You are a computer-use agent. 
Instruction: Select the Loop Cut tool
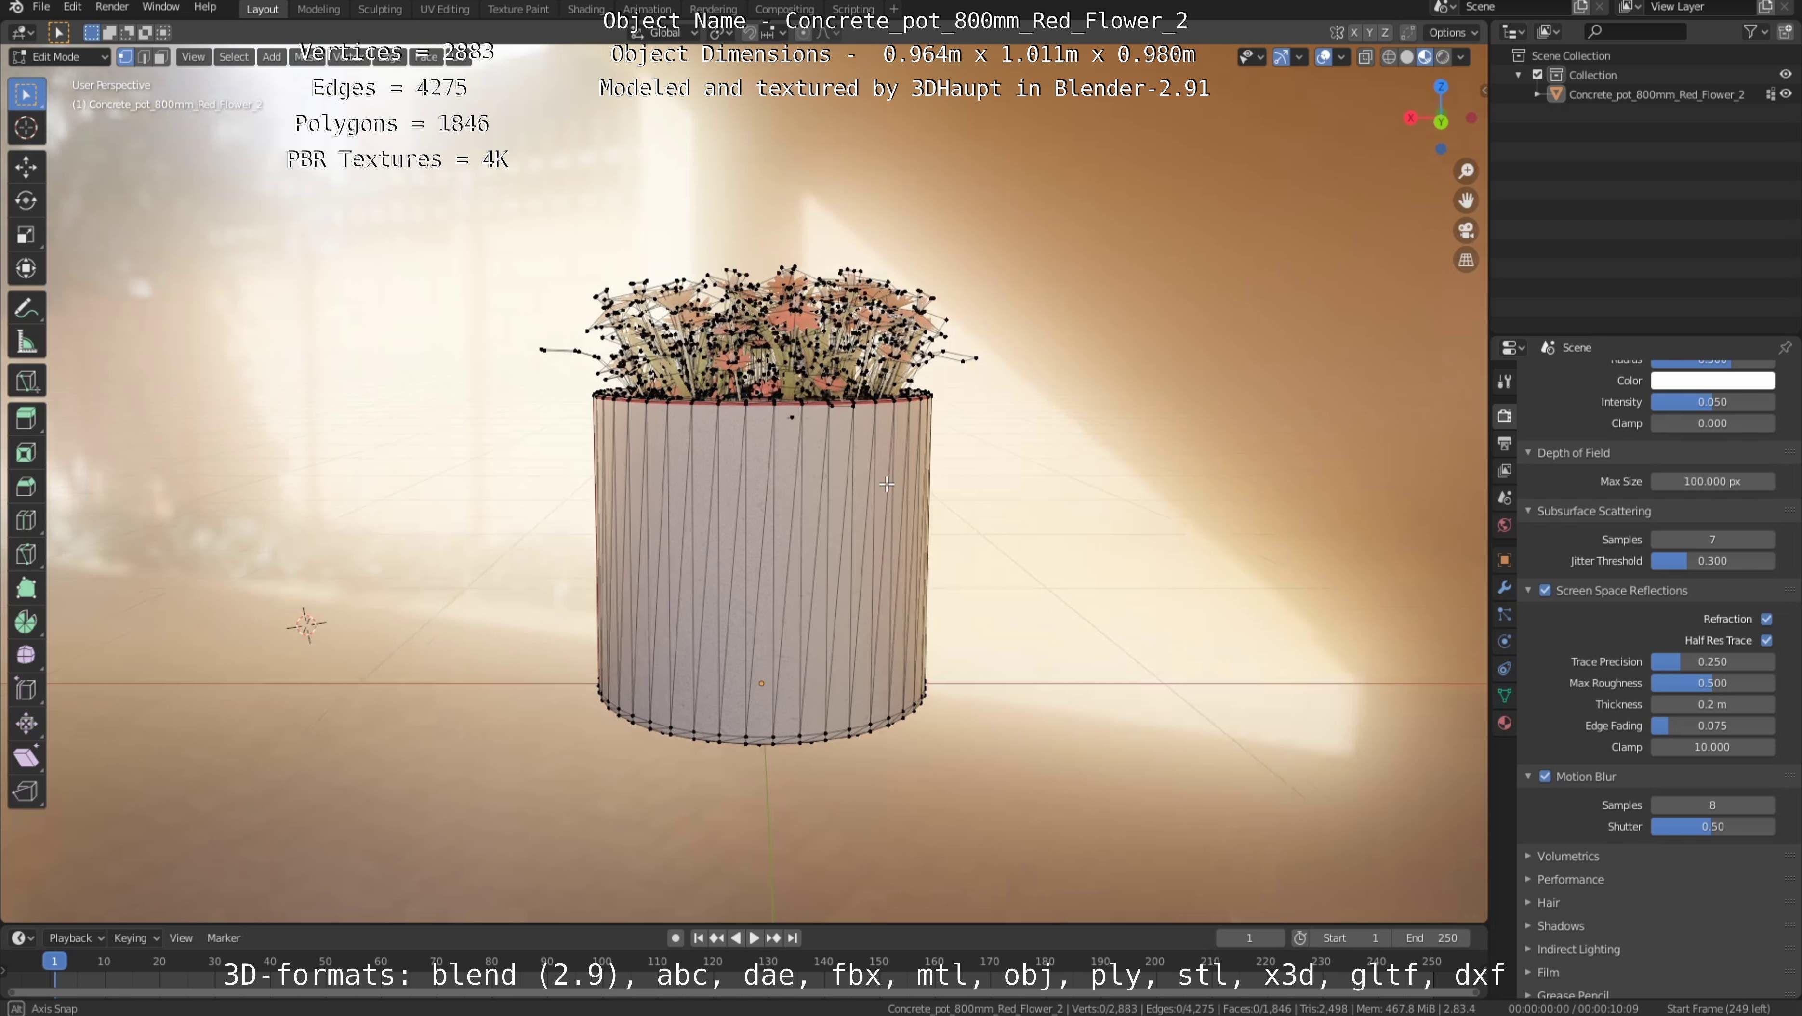26,521
